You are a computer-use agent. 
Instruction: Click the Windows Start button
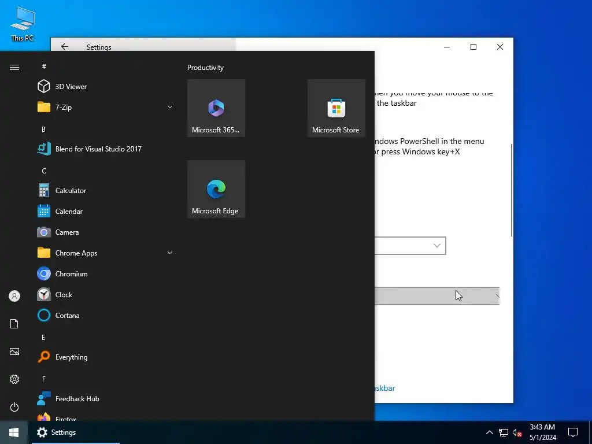point(14,432)
